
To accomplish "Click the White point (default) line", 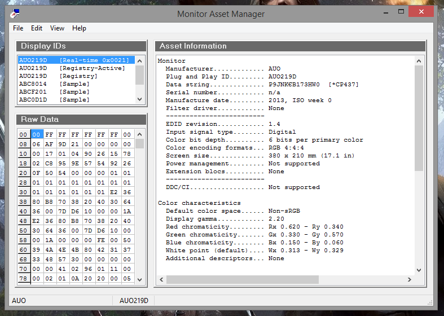I will (x=254, y=251).
